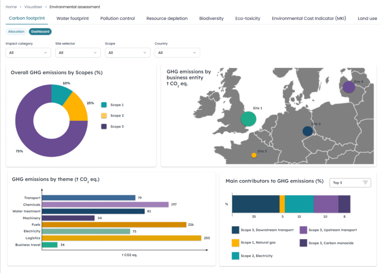
Task: Switch to the Water footprint tab
Action: coord(73,18)
